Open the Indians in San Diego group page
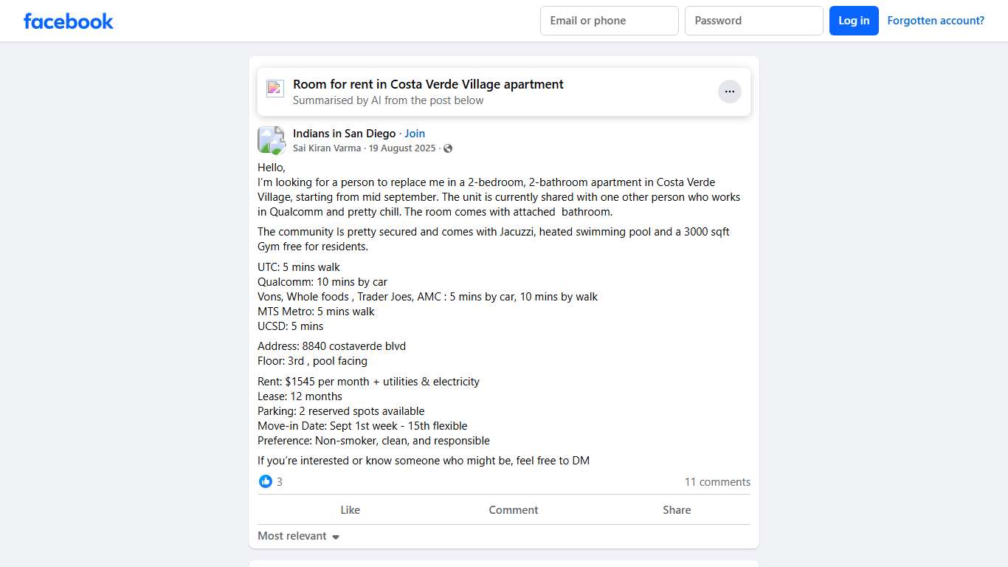The height and width of the screenshot is (567, 1008). tap(344, 134)
